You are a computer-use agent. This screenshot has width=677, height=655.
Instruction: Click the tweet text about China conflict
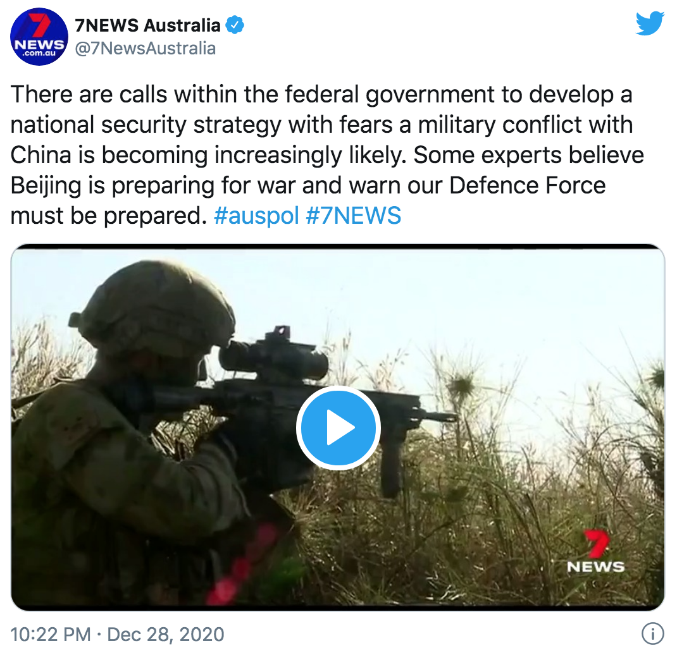coord(327,155)
